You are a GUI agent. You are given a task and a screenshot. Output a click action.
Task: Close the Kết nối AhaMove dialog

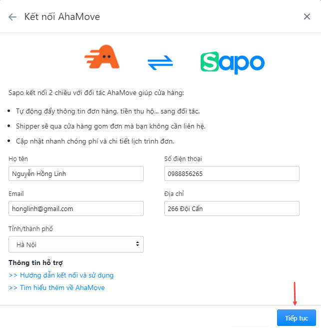[307, 16]
